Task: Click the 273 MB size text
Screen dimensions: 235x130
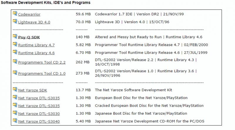Action: 83,73
